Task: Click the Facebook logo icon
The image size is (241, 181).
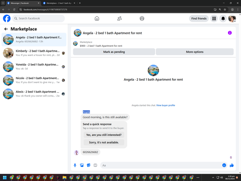Action: (7, 18)
